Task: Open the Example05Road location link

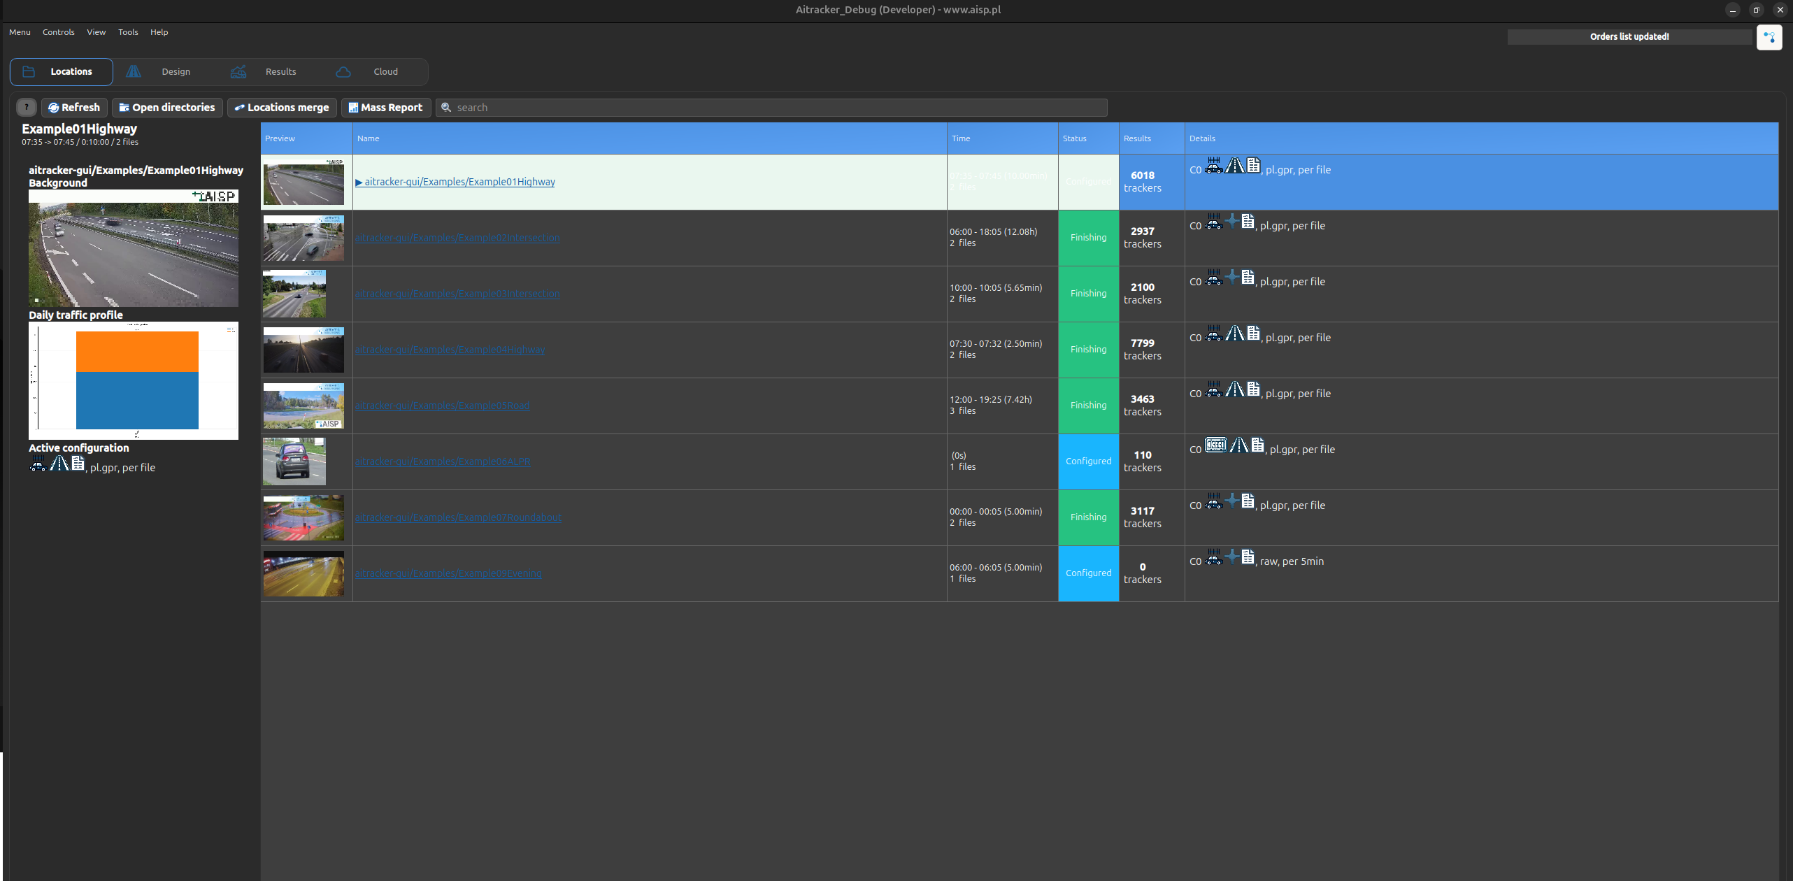Action: pyautogui.click(x=442, y=406)
